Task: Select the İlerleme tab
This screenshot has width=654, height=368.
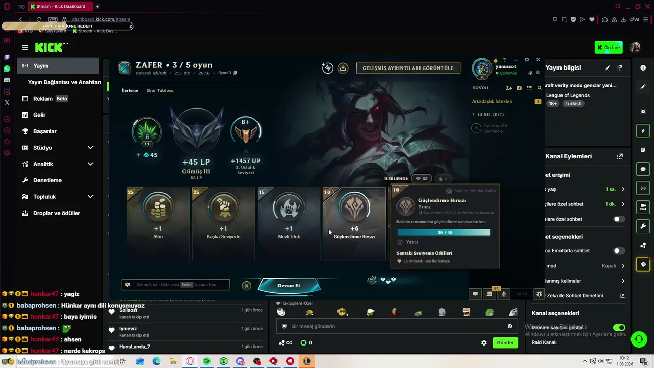Action: [130, 90]
